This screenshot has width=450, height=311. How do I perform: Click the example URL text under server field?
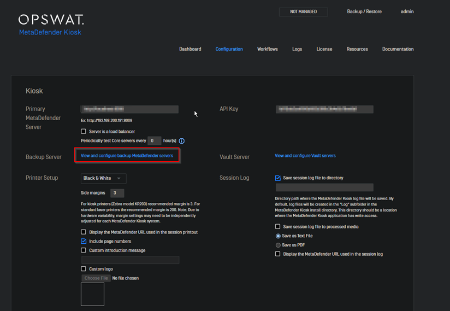[106, 120]
